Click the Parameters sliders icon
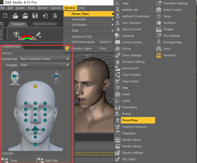Image resolution: width=197 pixels, height=163 pixels. tap(118, 107)
